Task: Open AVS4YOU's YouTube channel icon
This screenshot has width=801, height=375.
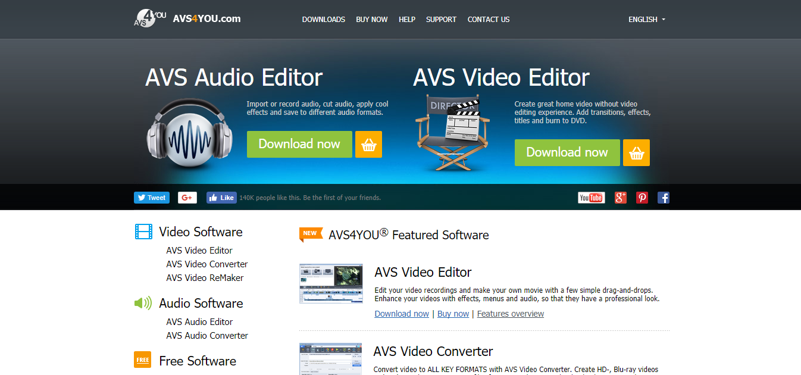Action: pos(591,197)
